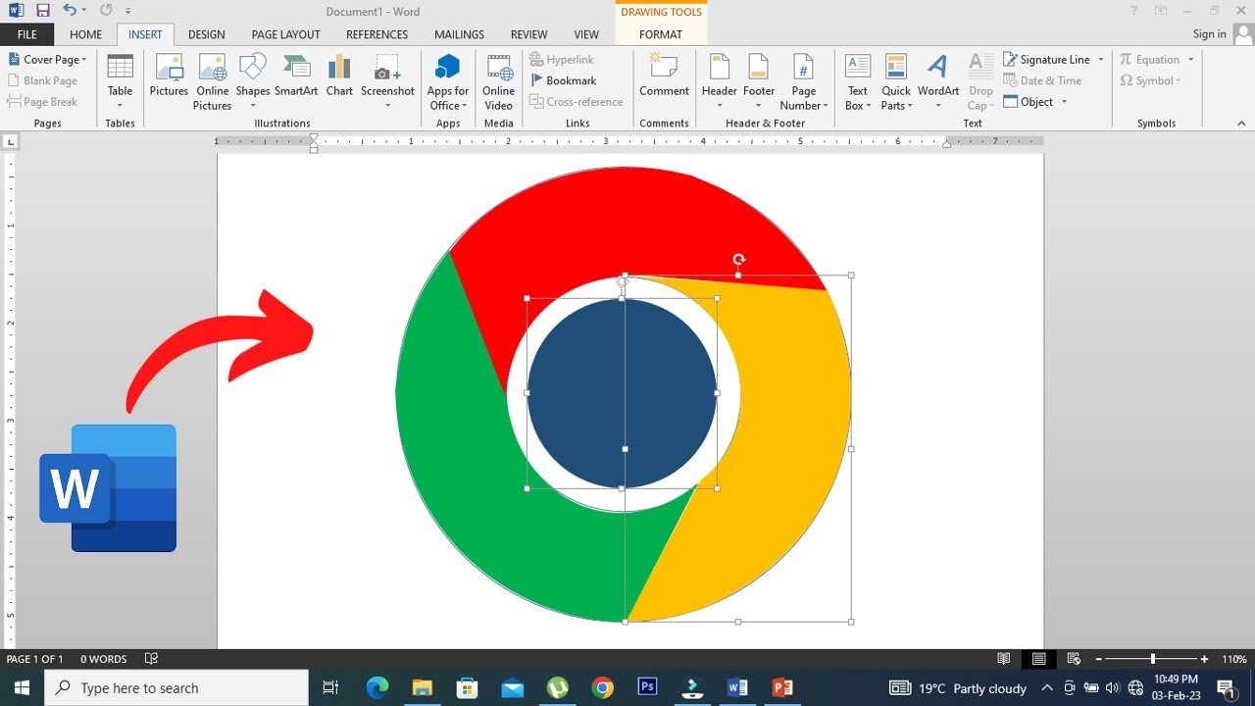Click the Windows Start button
The width and height of the screenshot is (1255, 706).
point(22,688)
